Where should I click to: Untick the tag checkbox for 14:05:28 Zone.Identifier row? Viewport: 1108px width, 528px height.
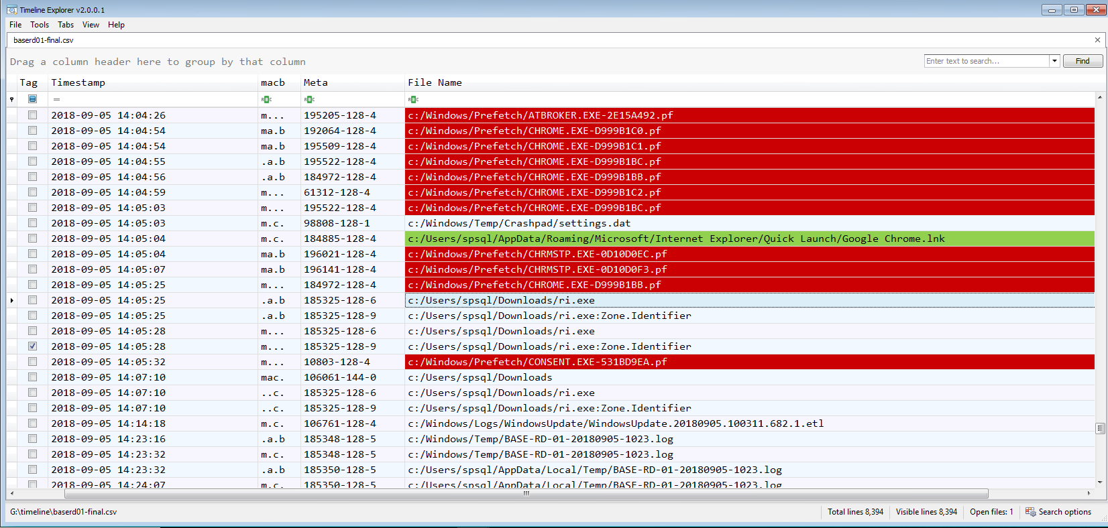tap(32, 346)
